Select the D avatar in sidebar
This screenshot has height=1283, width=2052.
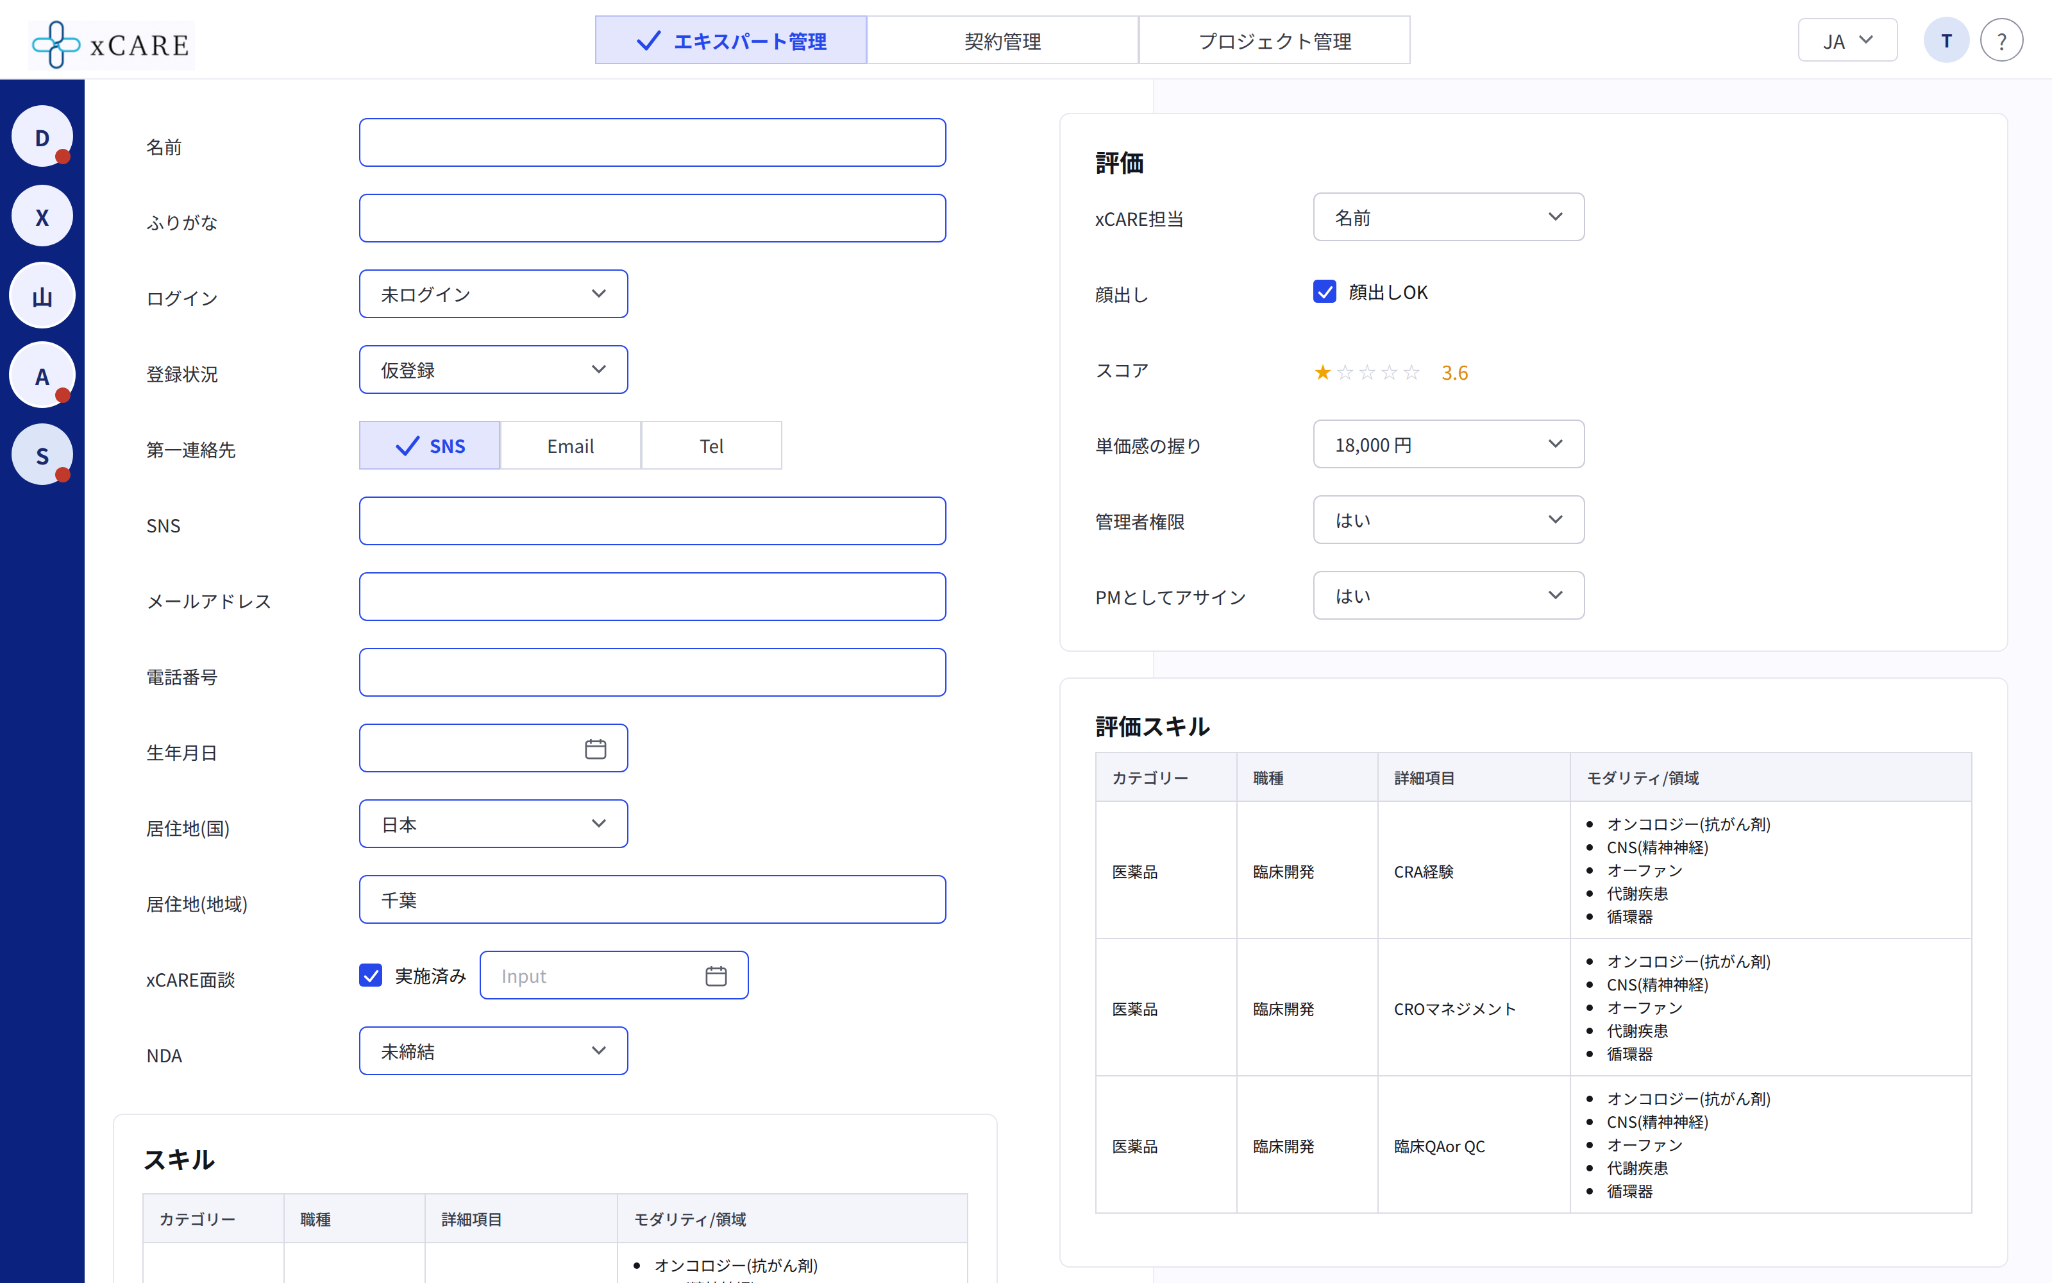coord(42,137)
